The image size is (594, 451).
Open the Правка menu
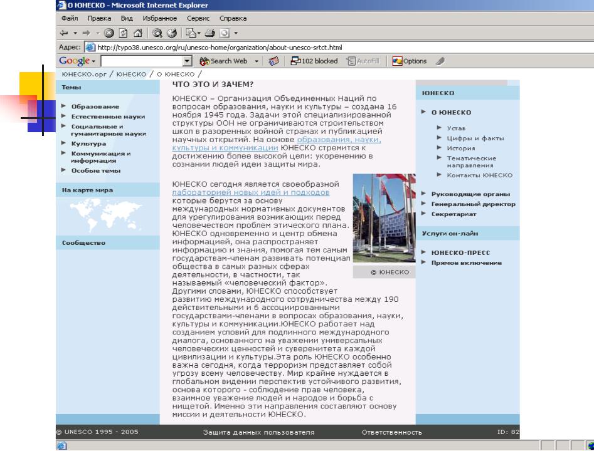[99, 18]
